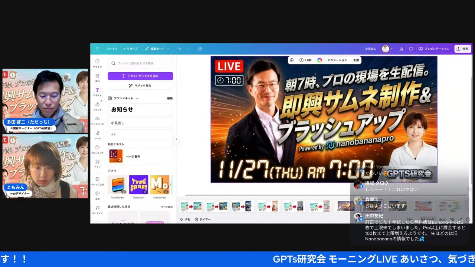Select page thumbnail 4
475x267 pixels.
pyautogui.click(x=269, y=206)
